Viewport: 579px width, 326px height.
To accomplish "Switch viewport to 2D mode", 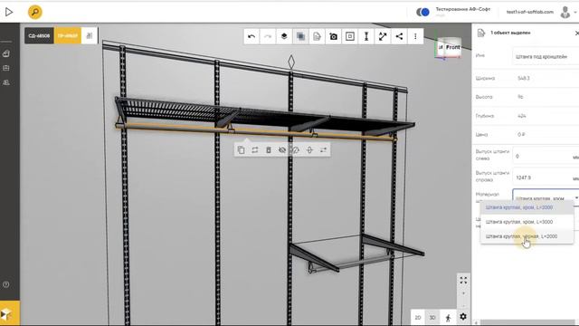I will 418,318.
